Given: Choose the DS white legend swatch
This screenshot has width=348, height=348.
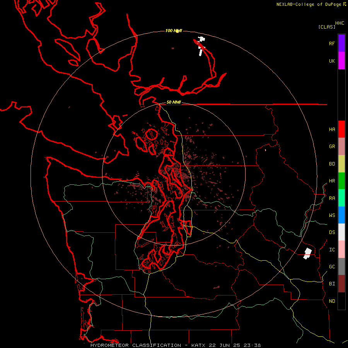Looking at the screenshot, I should (x=341, y=232).
